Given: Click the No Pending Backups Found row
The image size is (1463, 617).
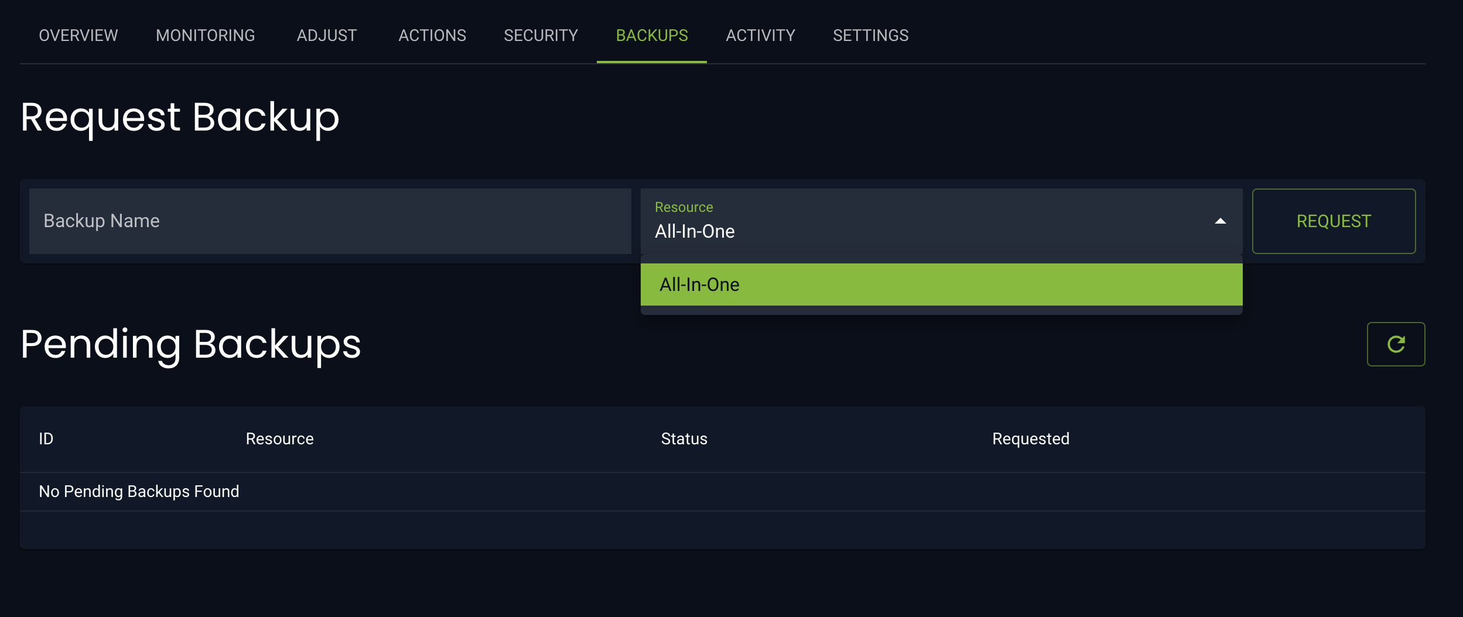Looking at the screenshot, I should (139, 491).
